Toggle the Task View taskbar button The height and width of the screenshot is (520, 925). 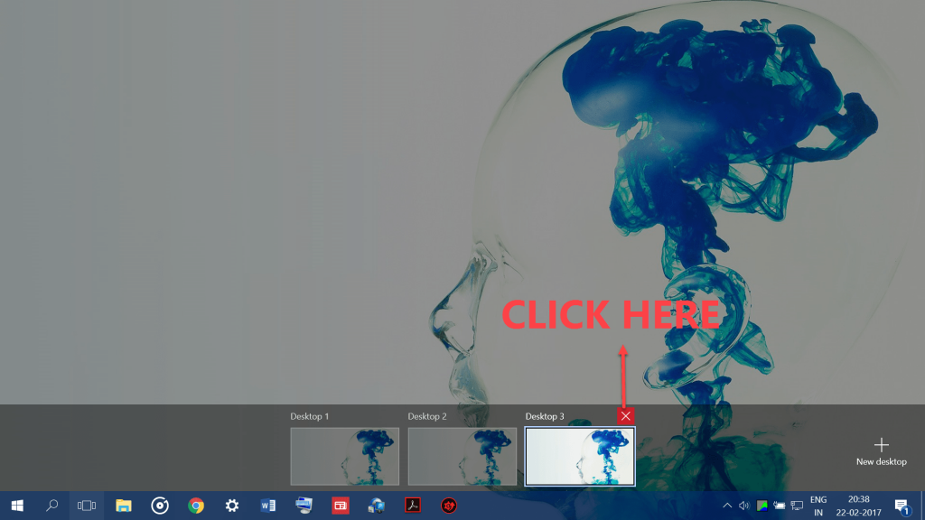(87, 506)
